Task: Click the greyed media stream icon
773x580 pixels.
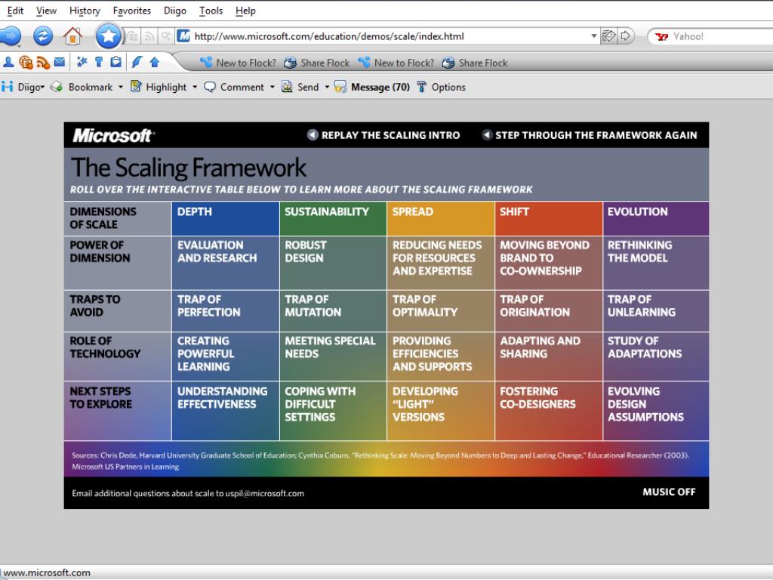Action: coord(132,36)
